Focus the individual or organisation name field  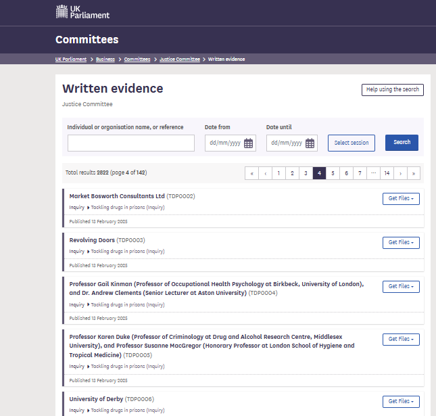131,143
